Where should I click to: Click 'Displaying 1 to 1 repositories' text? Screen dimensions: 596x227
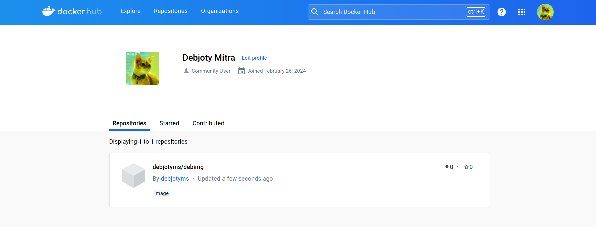pos(148,142)
